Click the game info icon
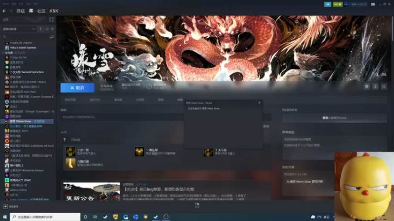394x221 pixels. pos(375,86)
